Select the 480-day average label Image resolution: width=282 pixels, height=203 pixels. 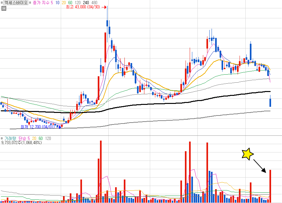94,3
